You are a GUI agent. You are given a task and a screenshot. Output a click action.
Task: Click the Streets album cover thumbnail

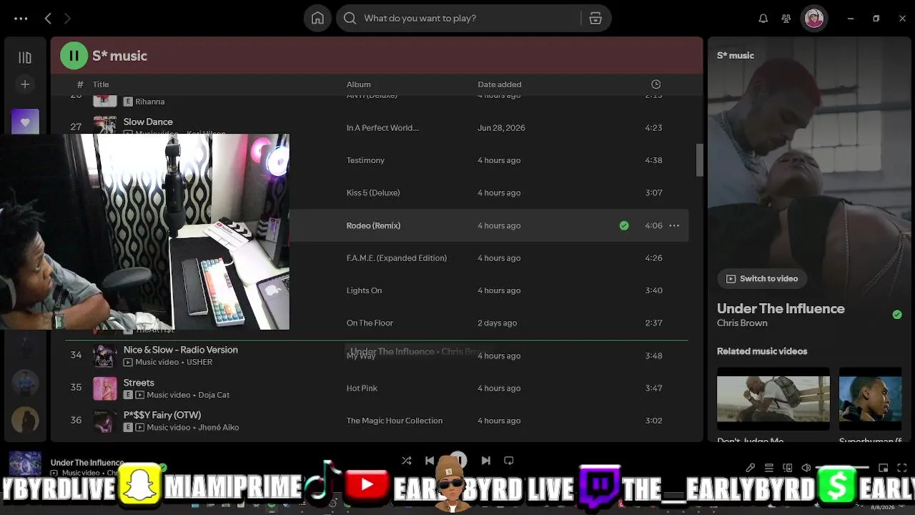pos(105,388)
